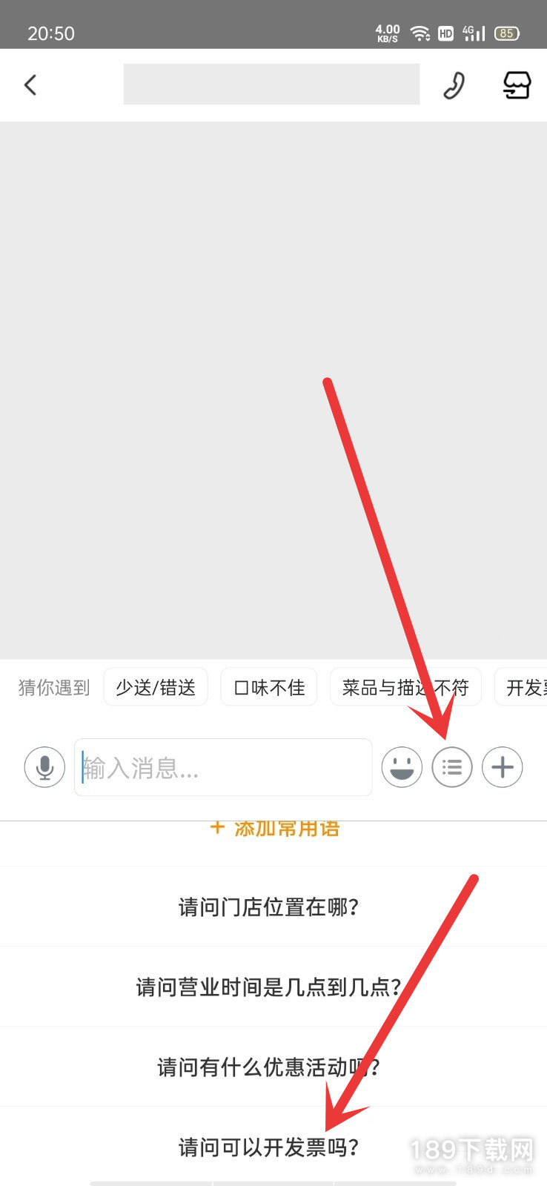
Task: Send phrase 请问营业时间是几点到几点?
Action: (269, 987)
